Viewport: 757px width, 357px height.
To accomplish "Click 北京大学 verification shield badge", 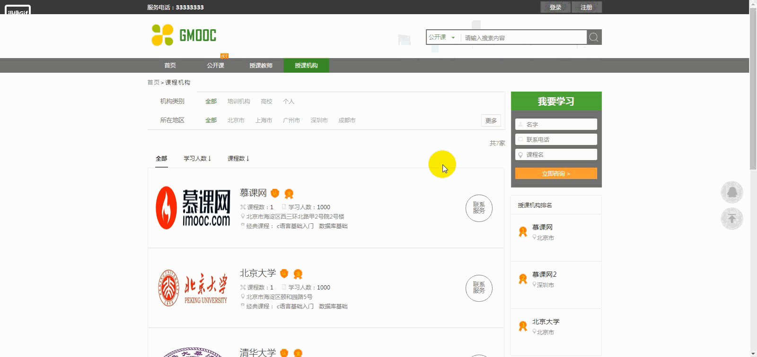I will point(284,273).
